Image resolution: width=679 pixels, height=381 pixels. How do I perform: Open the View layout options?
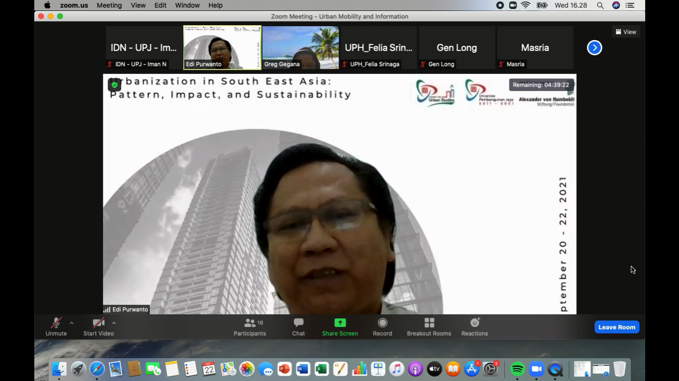626,32
